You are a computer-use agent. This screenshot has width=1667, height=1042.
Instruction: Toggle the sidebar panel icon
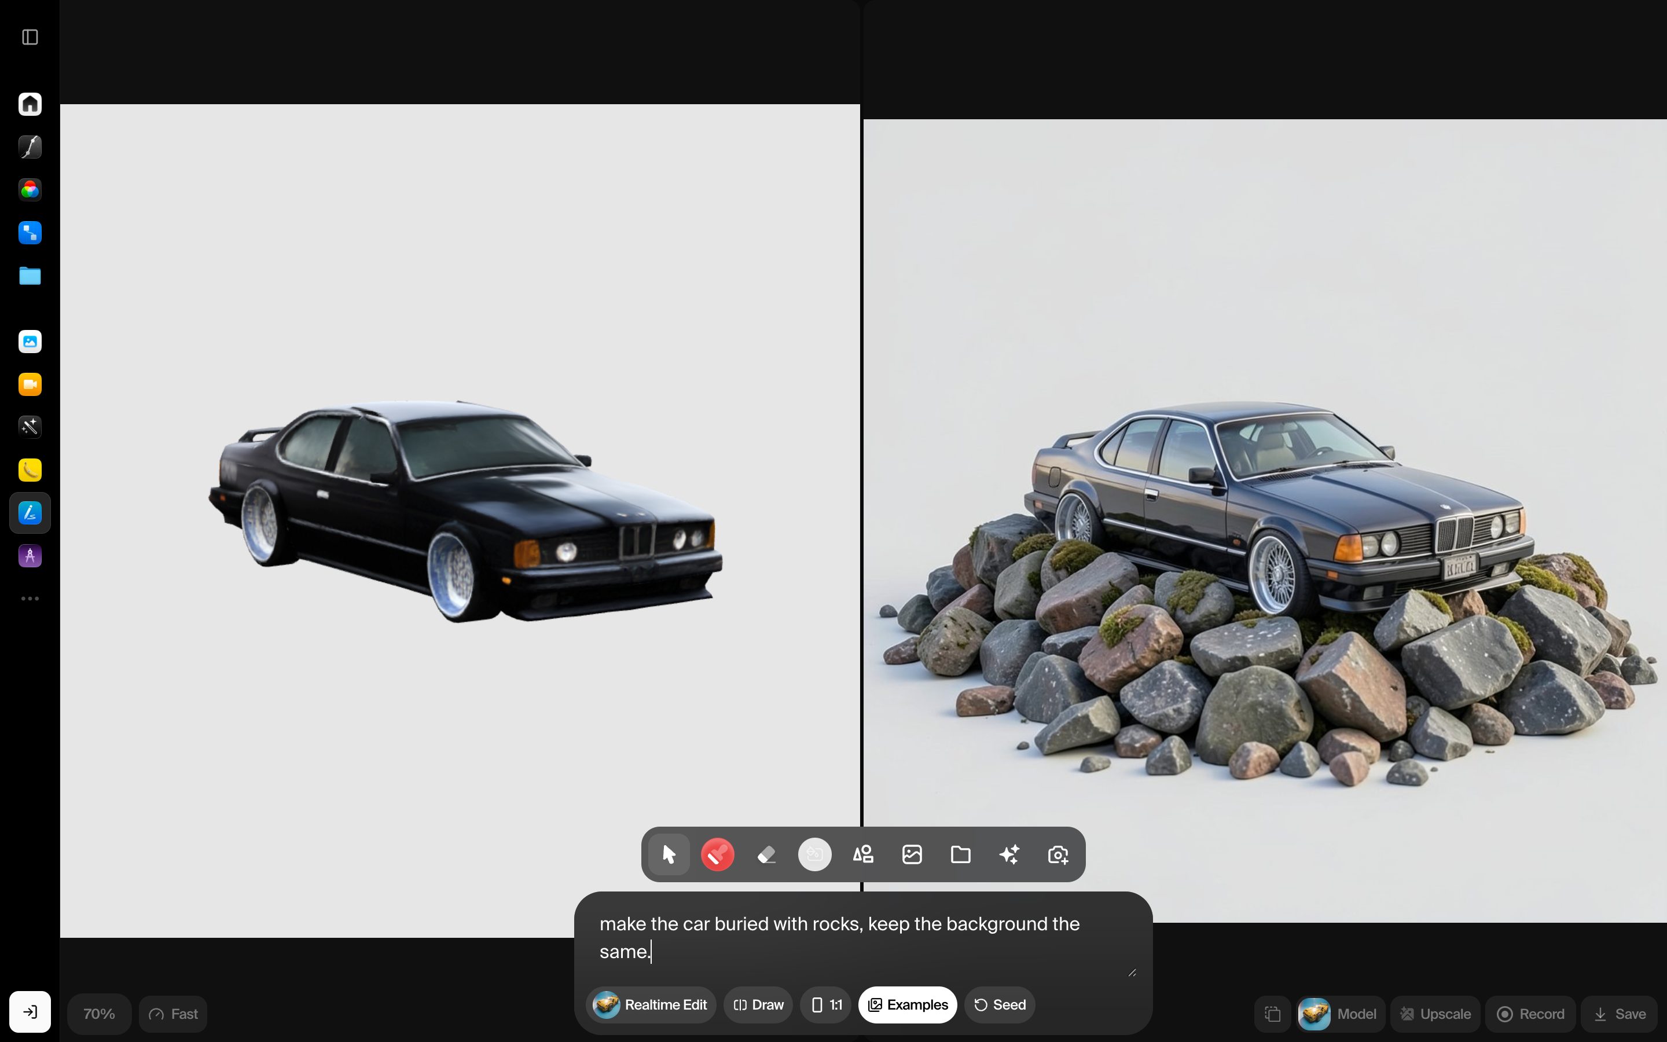30,37
